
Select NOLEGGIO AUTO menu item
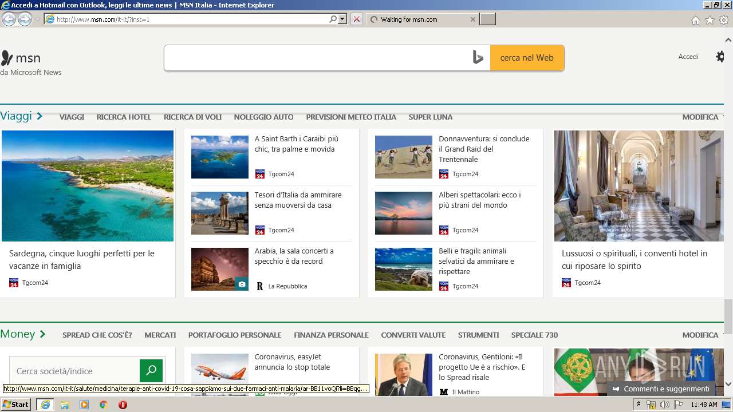[263, 117]
